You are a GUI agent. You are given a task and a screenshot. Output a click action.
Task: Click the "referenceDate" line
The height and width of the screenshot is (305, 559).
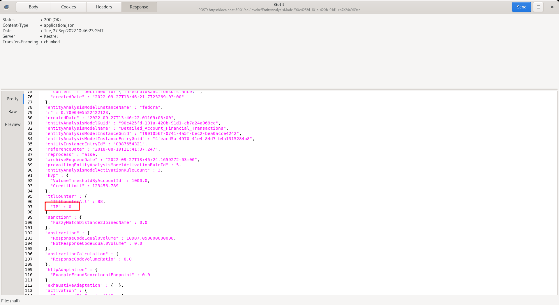point(103,149)
